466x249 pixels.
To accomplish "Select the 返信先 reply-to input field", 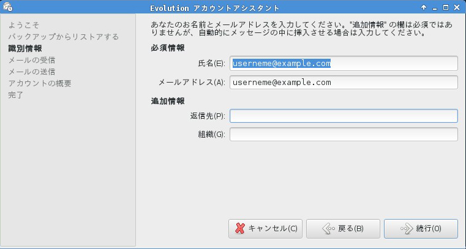I will pyautogui.click(x=344, y=116).
